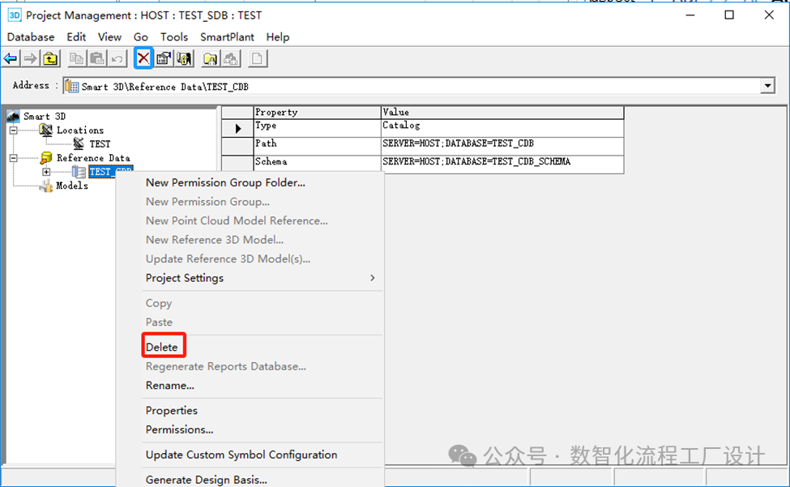This screenshot has width=790, height=487.
Task: Choose Properties in the context menu
Action: point(171,411)
